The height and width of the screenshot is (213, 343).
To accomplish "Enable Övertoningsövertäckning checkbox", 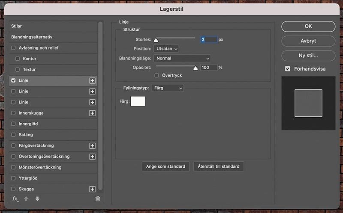I will [x=13, y=157].
